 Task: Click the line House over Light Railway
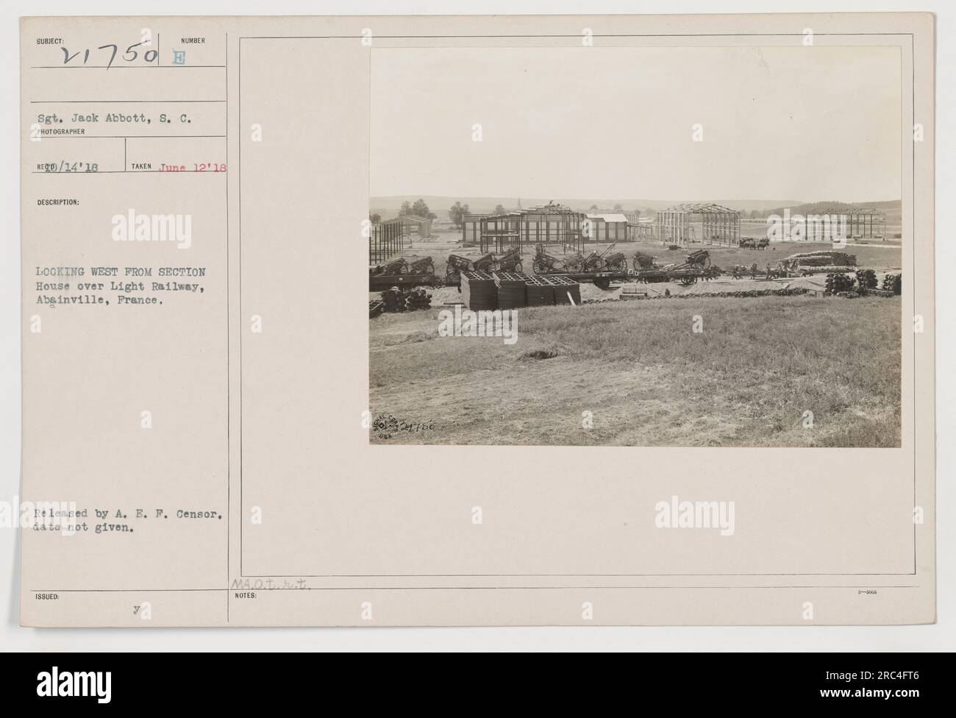[120, 287]
